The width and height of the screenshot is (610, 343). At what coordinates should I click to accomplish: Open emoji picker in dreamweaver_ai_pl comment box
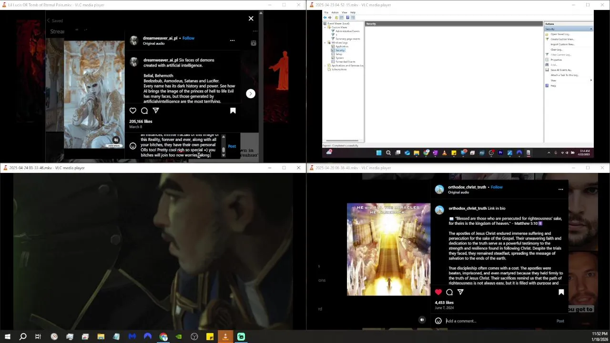133,146
